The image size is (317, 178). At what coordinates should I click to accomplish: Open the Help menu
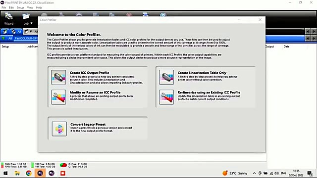(x=39, y=7)
